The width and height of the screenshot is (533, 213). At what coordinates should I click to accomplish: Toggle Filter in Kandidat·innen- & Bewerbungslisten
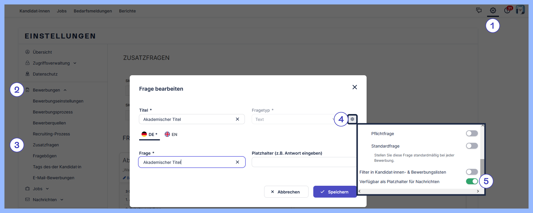[472, 172]
